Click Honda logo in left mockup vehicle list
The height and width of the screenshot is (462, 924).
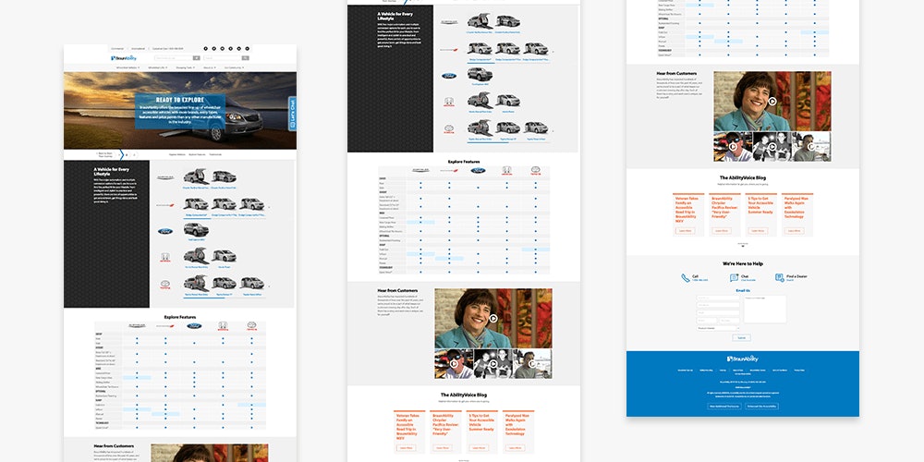point(165,258)
